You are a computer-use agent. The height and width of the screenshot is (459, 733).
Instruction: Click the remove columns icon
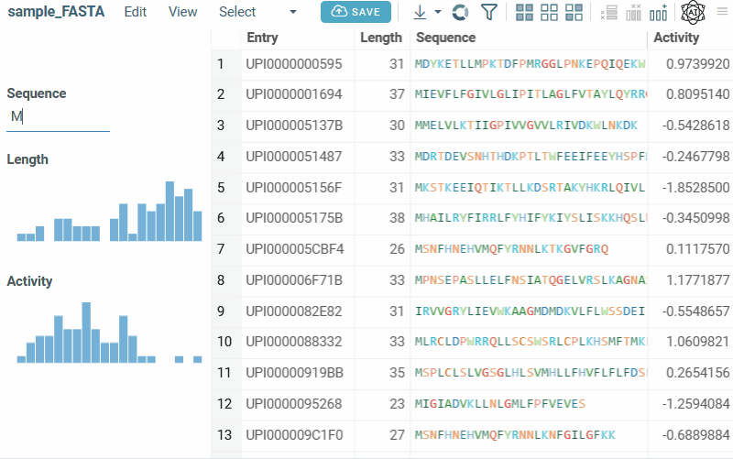[x=633, y=12]
